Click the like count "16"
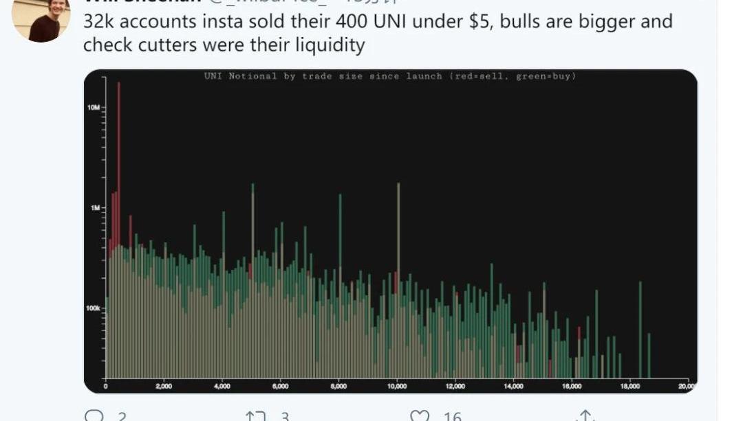Image resolution: width=743 pixels, height=421 pixels. tap(452, 416)
